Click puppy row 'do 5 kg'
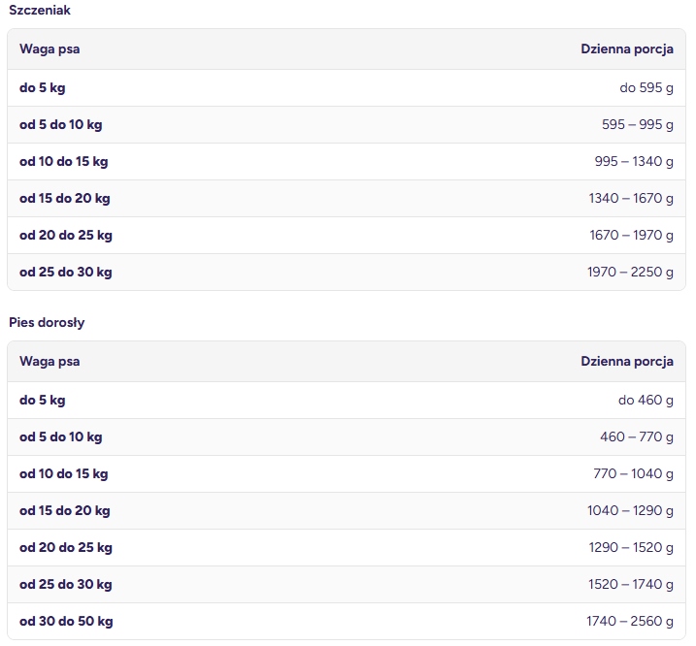This screenshot has width=696, height=646. point(347,88)
